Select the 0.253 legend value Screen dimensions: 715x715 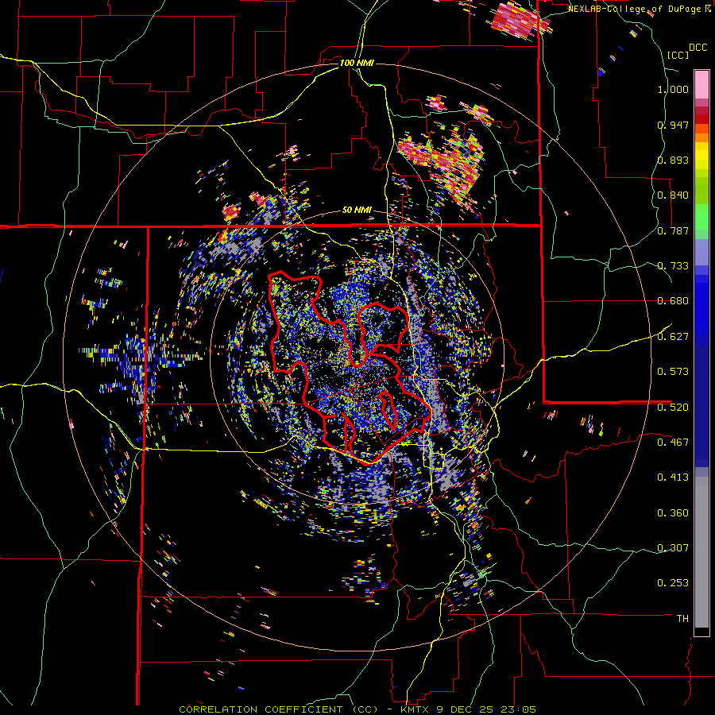673,583
